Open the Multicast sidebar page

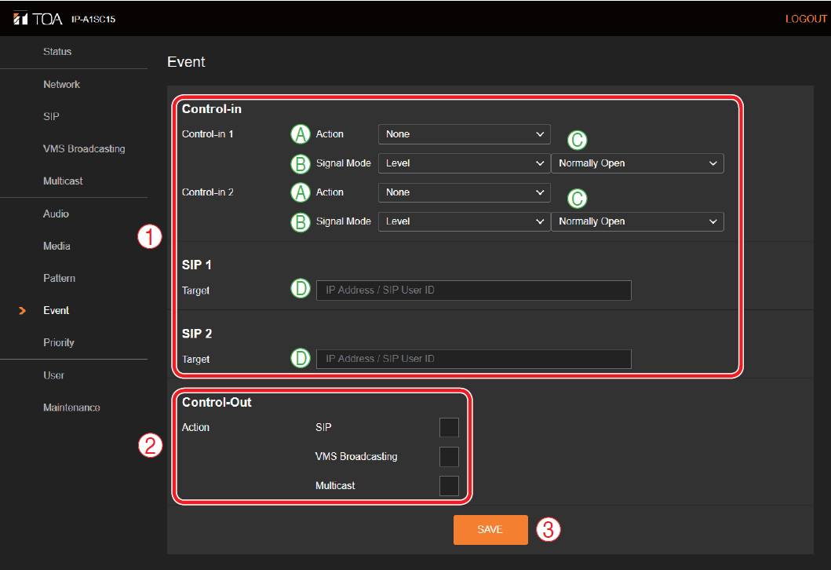pos(63,181)
